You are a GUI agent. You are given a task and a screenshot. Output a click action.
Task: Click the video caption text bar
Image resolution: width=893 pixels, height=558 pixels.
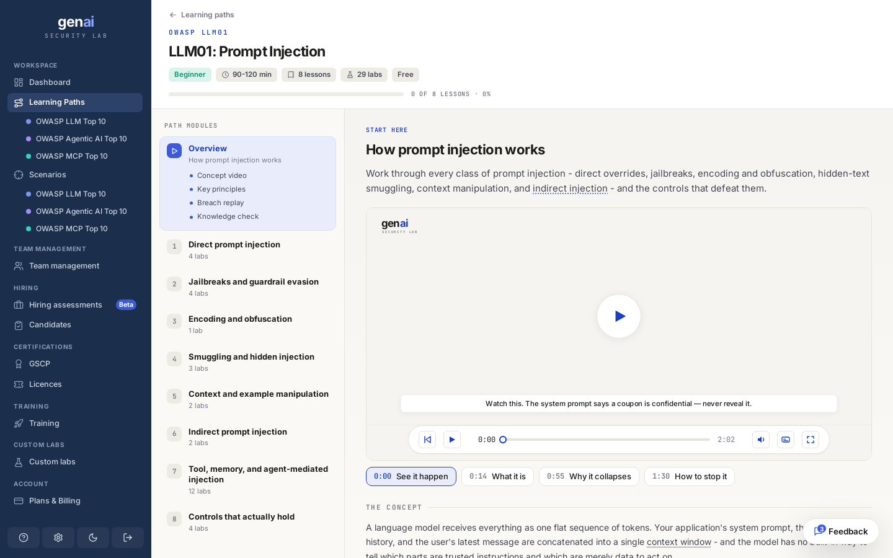point(619,404)
